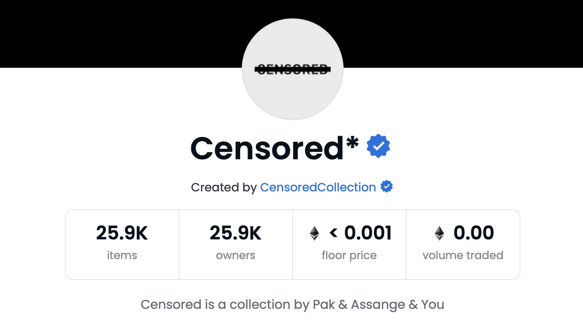This screenshot has width=583, height=328.
Task: Click the 0.001 floor price value
Action: click(368, 233)
